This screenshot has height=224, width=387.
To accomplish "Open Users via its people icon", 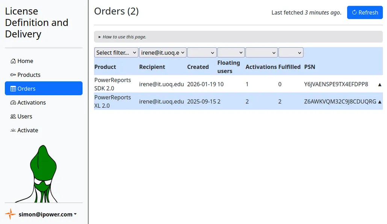I will pyautogui.click(x=12, y=116).
